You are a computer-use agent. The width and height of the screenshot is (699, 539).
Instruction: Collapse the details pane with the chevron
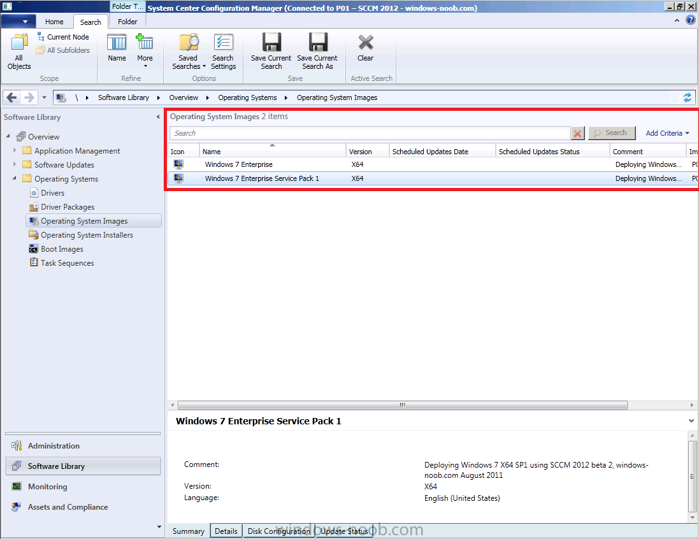(691, 421)
